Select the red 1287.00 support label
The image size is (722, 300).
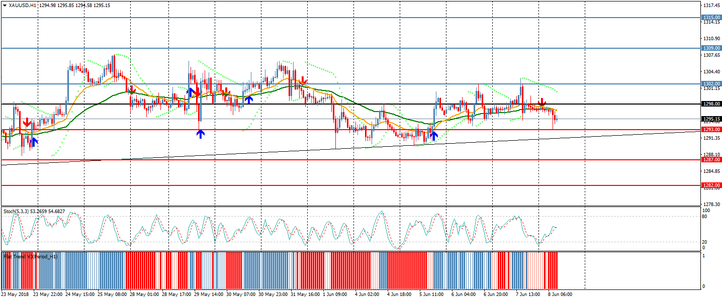point(711,160)
